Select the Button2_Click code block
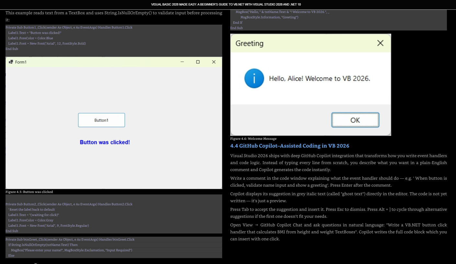This screenshot has width=456, height=264. click(x=114, y=214)
